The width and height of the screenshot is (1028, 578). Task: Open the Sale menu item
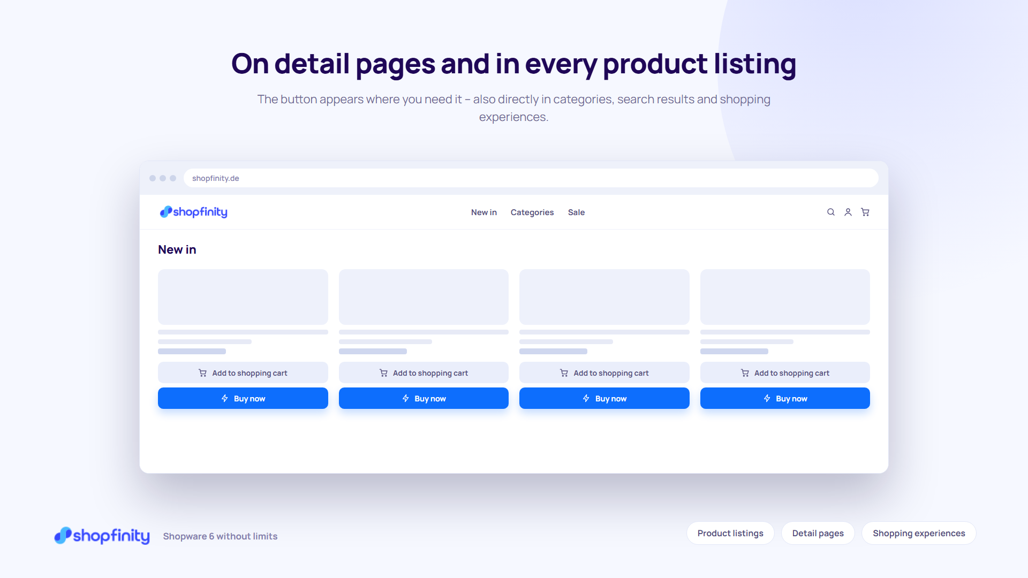pyautogui.click(x=576, y=212)
